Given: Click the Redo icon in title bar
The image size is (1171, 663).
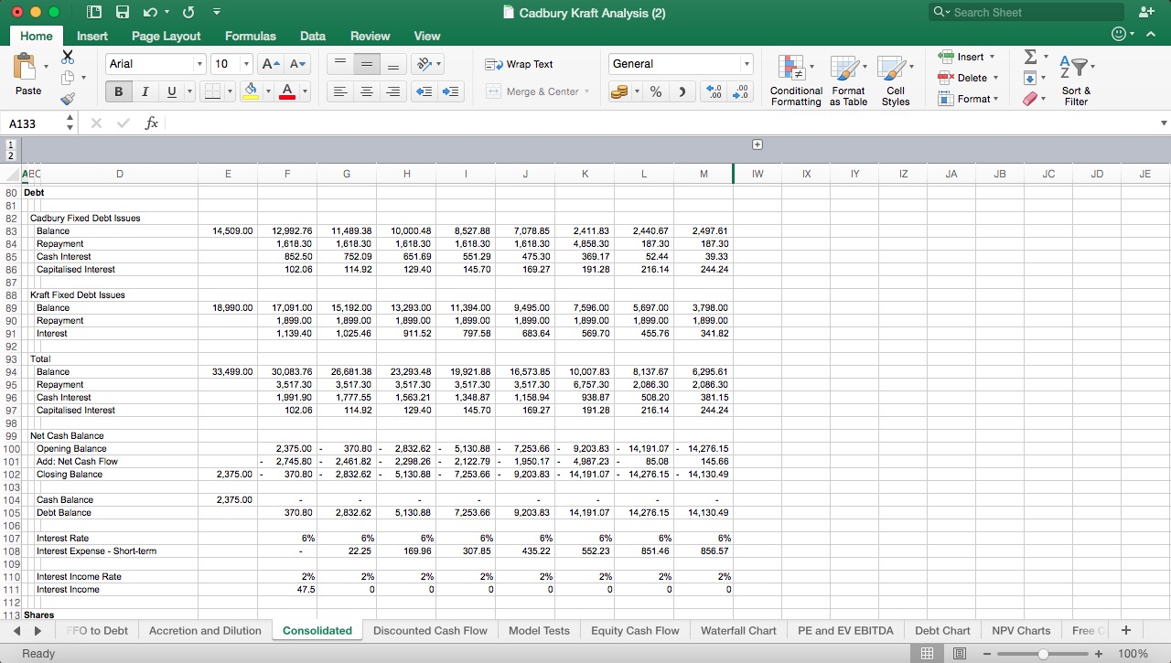Looking at the screenshot, I should point(188,12).
